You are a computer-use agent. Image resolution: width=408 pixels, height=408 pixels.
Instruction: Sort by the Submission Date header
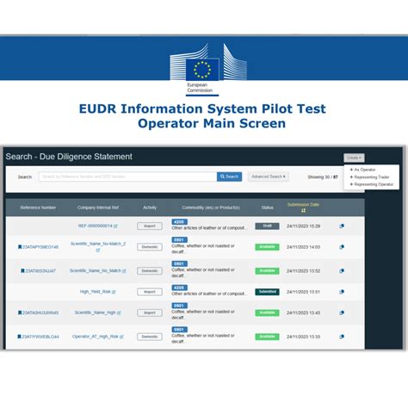303,205
